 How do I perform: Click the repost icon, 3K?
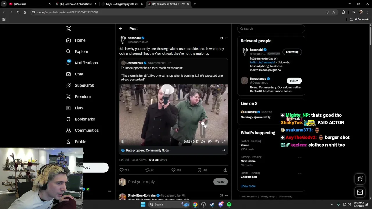[149, 170]
